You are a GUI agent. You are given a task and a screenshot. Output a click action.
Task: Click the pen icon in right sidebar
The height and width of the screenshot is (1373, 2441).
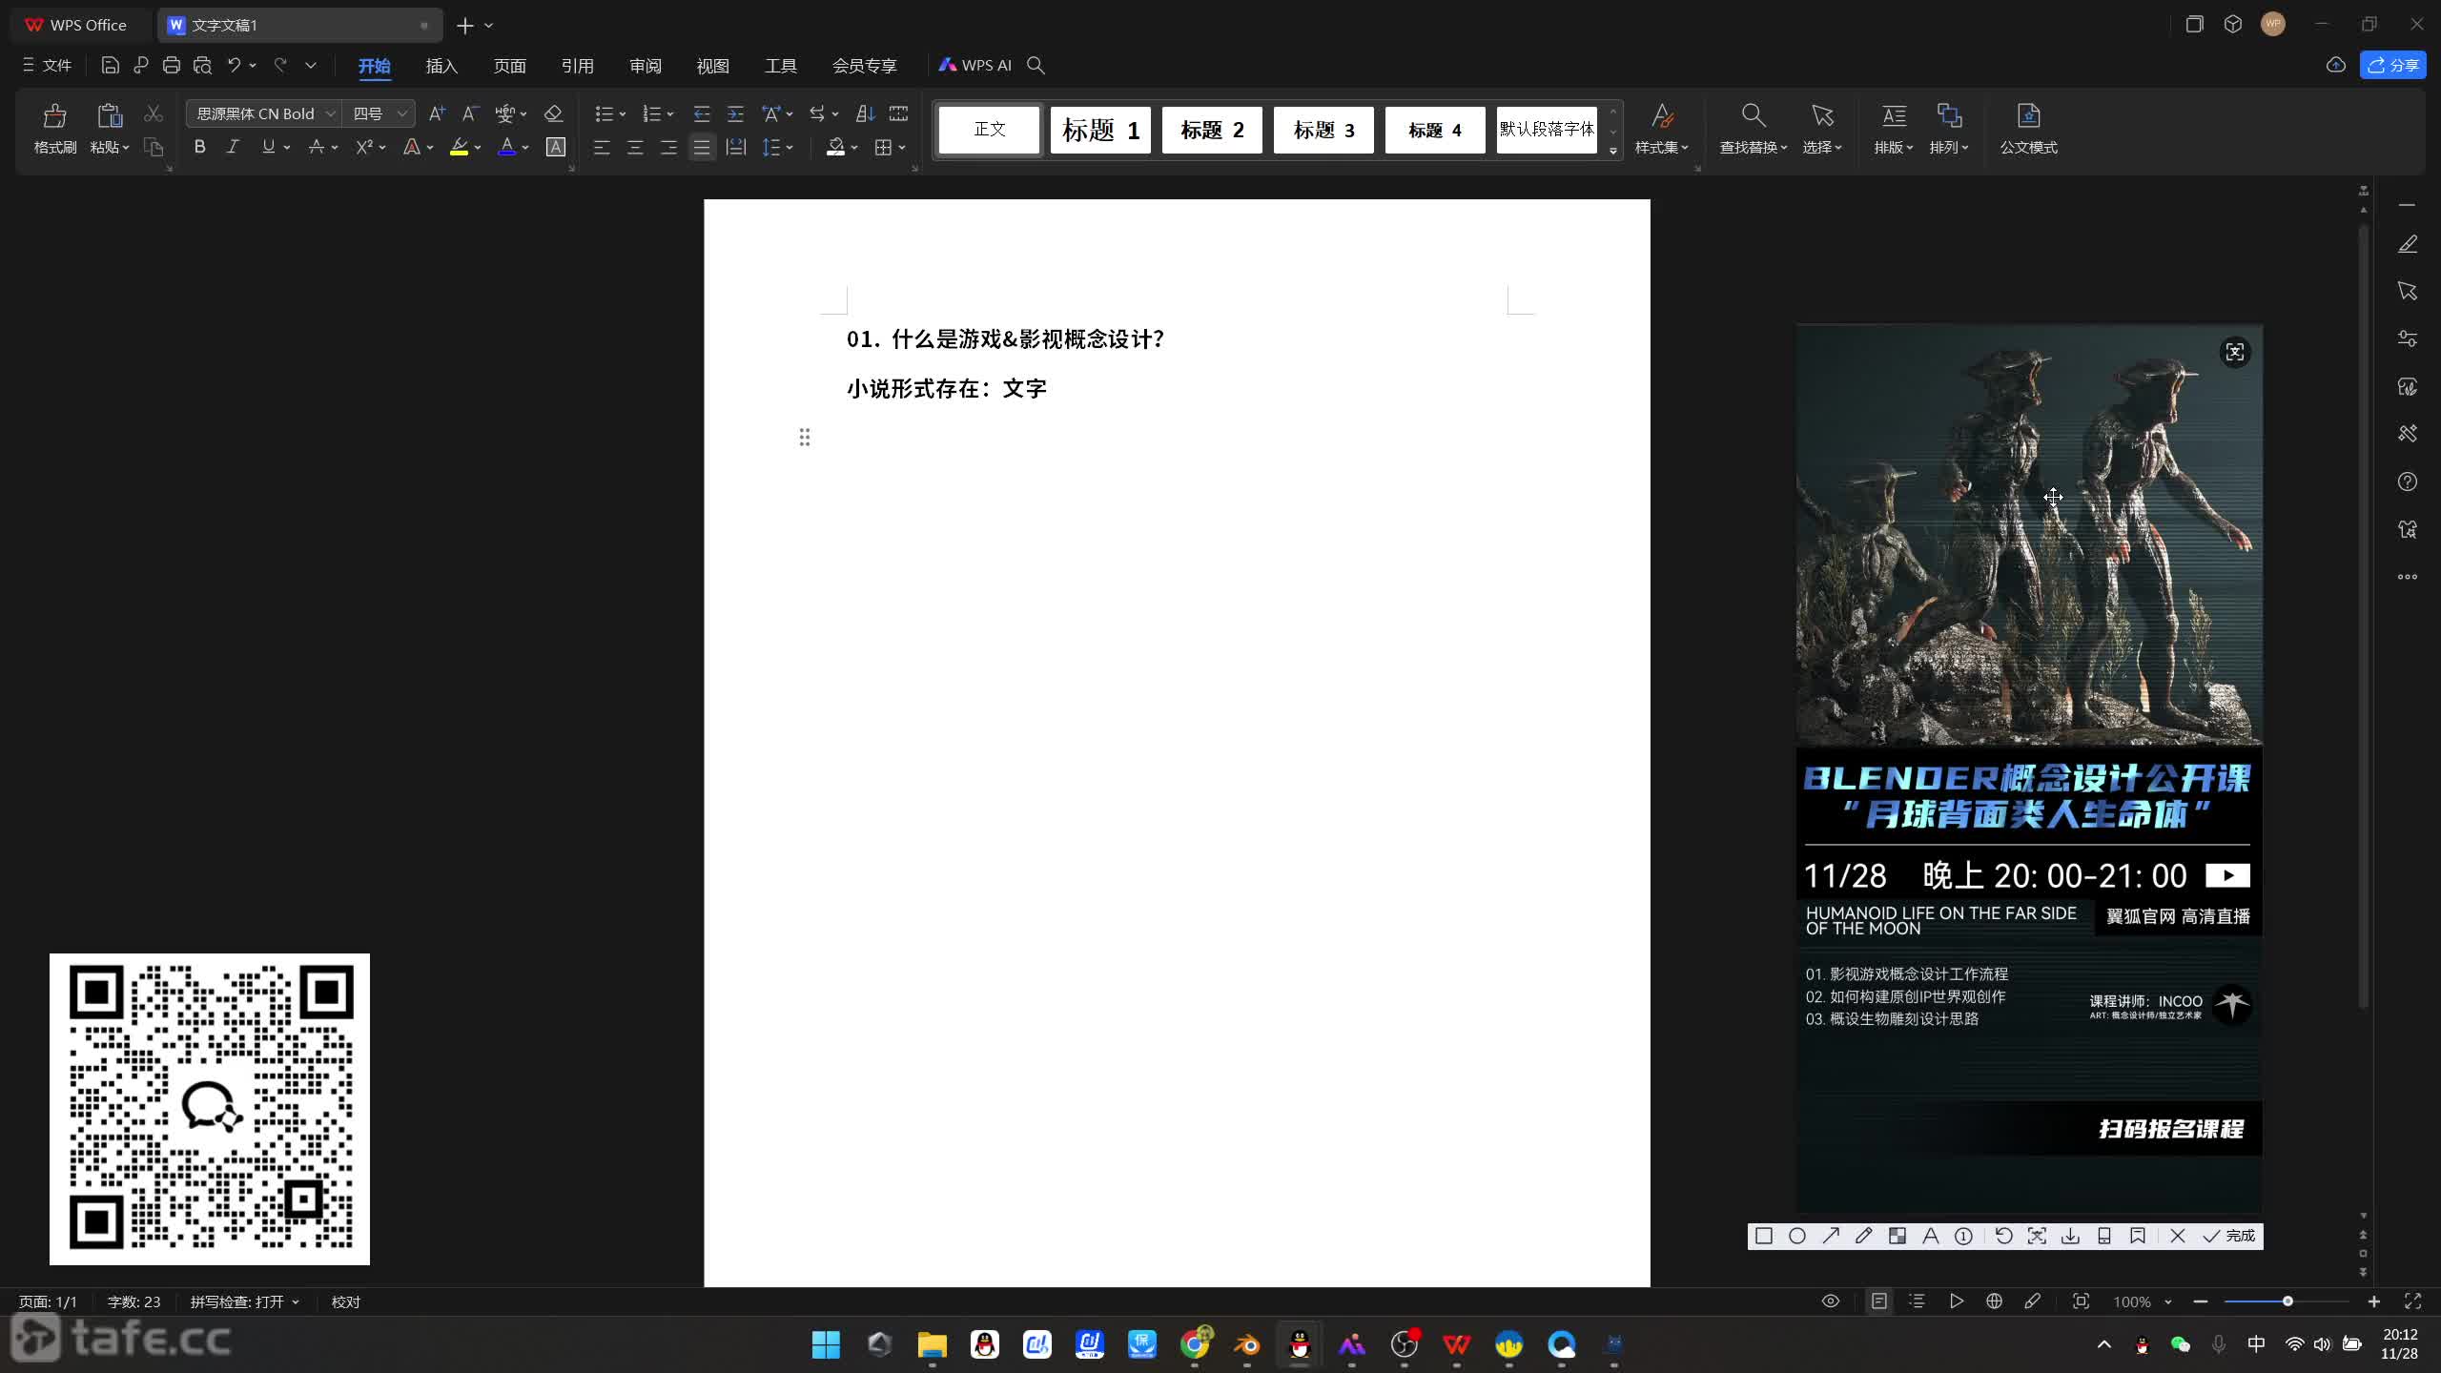[2408, 244]
